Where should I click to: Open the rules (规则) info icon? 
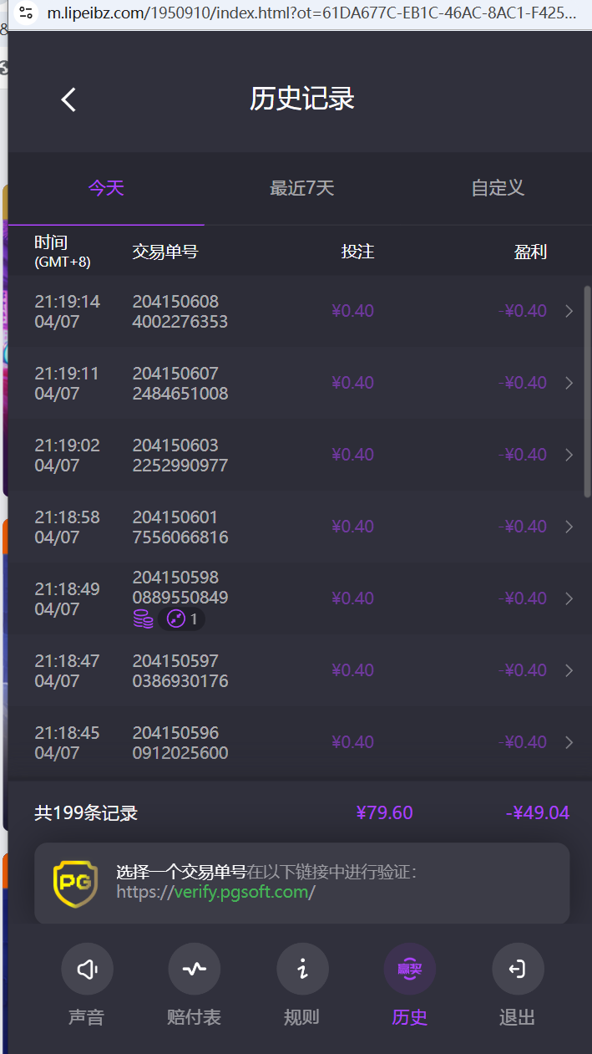[302, 969]
